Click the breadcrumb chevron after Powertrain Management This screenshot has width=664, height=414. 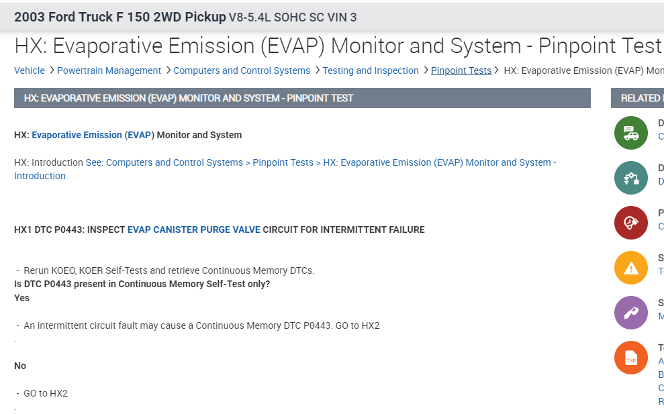point(167,70)
